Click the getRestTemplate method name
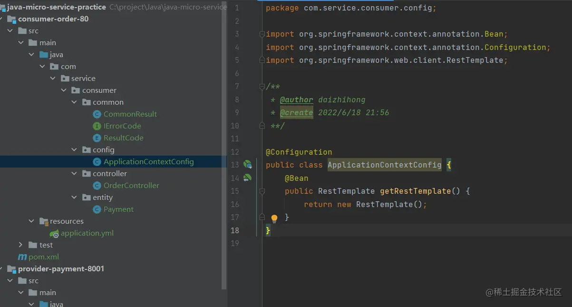The width and height of the screenshot is (572, 307). 416,191
